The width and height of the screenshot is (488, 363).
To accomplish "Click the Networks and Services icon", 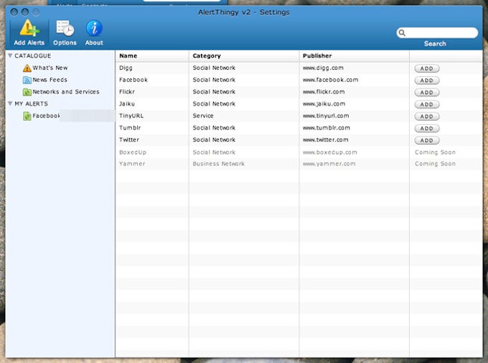I will [x=27, y=92].
